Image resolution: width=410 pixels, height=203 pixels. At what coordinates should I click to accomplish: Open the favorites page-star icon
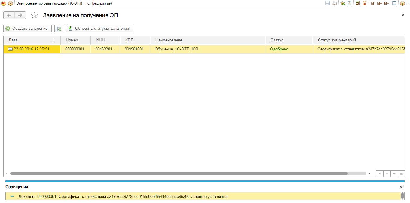coord(350,3)
